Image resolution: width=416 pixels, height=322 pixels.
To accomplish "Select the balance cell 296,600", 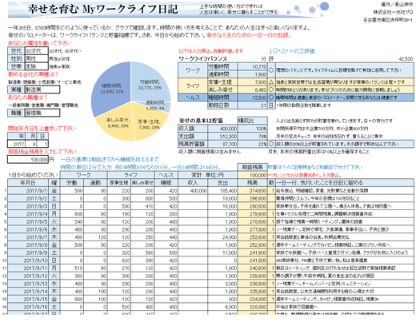I will (x=252, y=198).
